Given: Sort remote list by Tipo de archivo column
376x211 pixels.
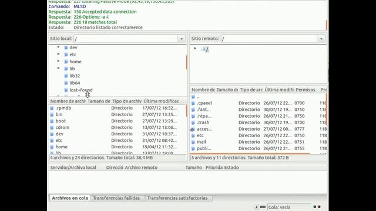Looking at the screenshot, I should click(251, 90).
